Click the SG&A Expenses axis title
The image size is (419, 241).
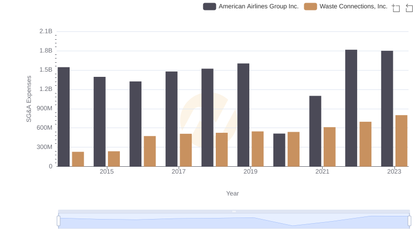pyautogui.click(x=29, y=99)
